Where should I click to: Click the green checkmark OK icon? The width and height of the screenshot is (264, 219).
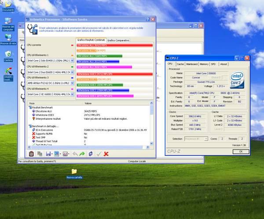(99, 154)
